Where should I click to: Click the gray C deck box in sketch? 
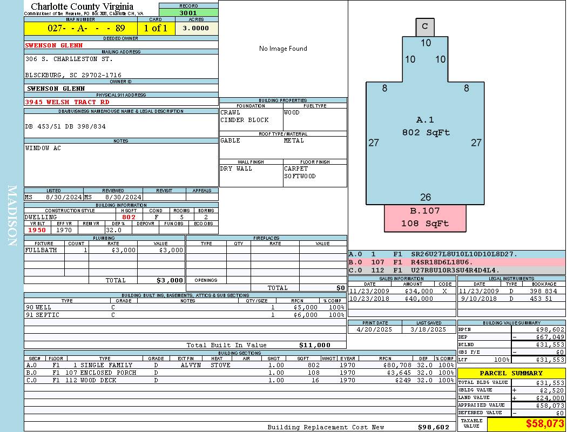pos(425,26)
